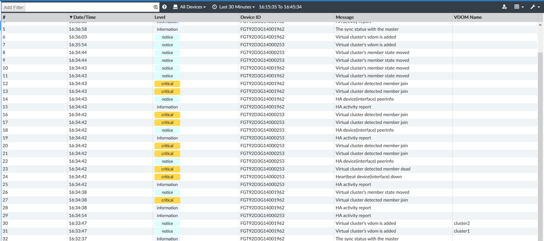Click the Device ID cell in row 20
Screen dimensions: 544x241
pyautogui.click(x=262, y=146)
